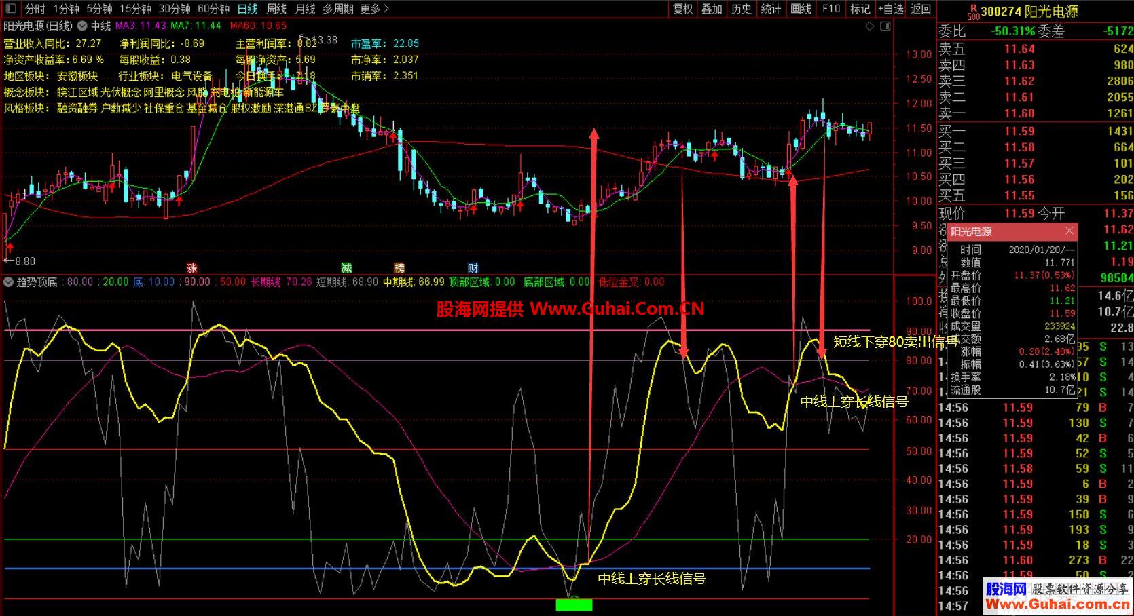Screen dimensions: 1134x616
Task: Click the 地区板块: 安徽板块 label
Action: (51, 76)
